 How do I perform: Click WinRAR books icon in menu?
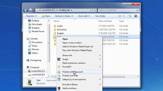59,88
